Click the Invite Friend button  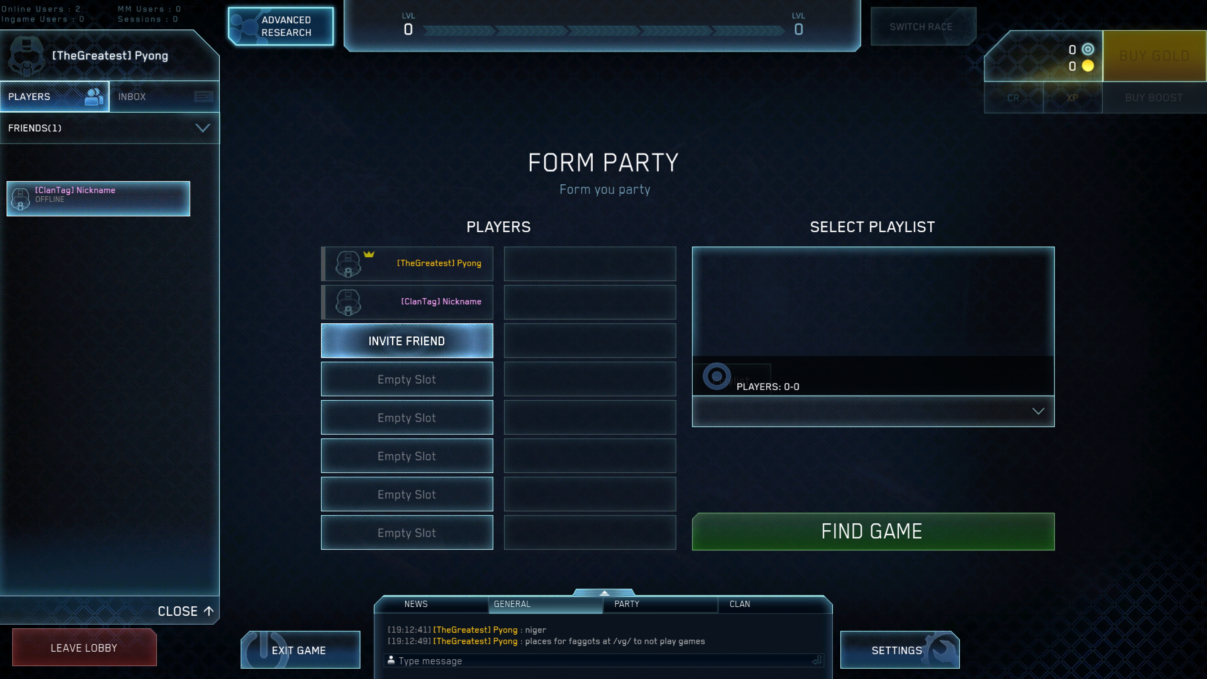407,341
